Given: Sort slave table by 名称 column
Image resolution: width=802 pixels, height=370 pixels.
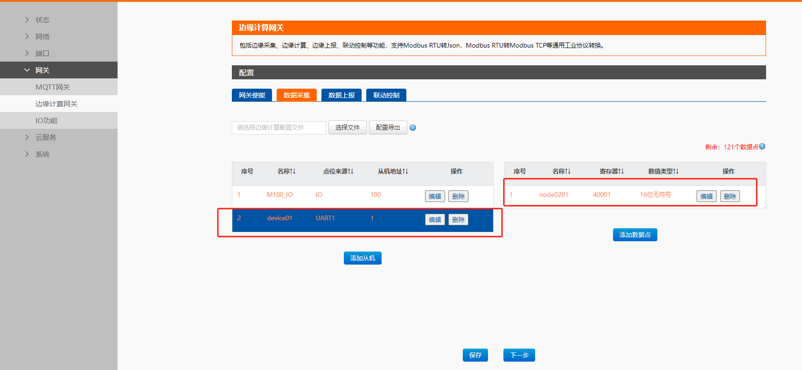Looking at the screenshot, I should pos(286,172).
